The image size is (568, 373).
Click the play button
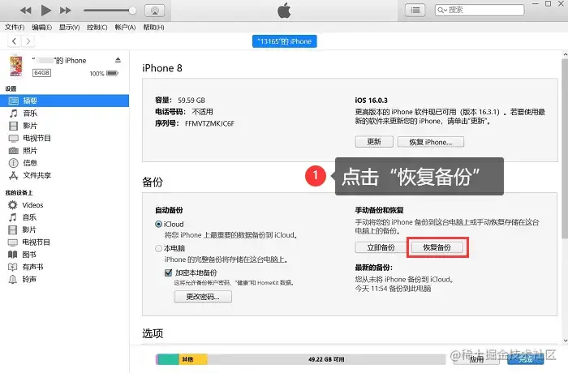[x=45, y=11]
